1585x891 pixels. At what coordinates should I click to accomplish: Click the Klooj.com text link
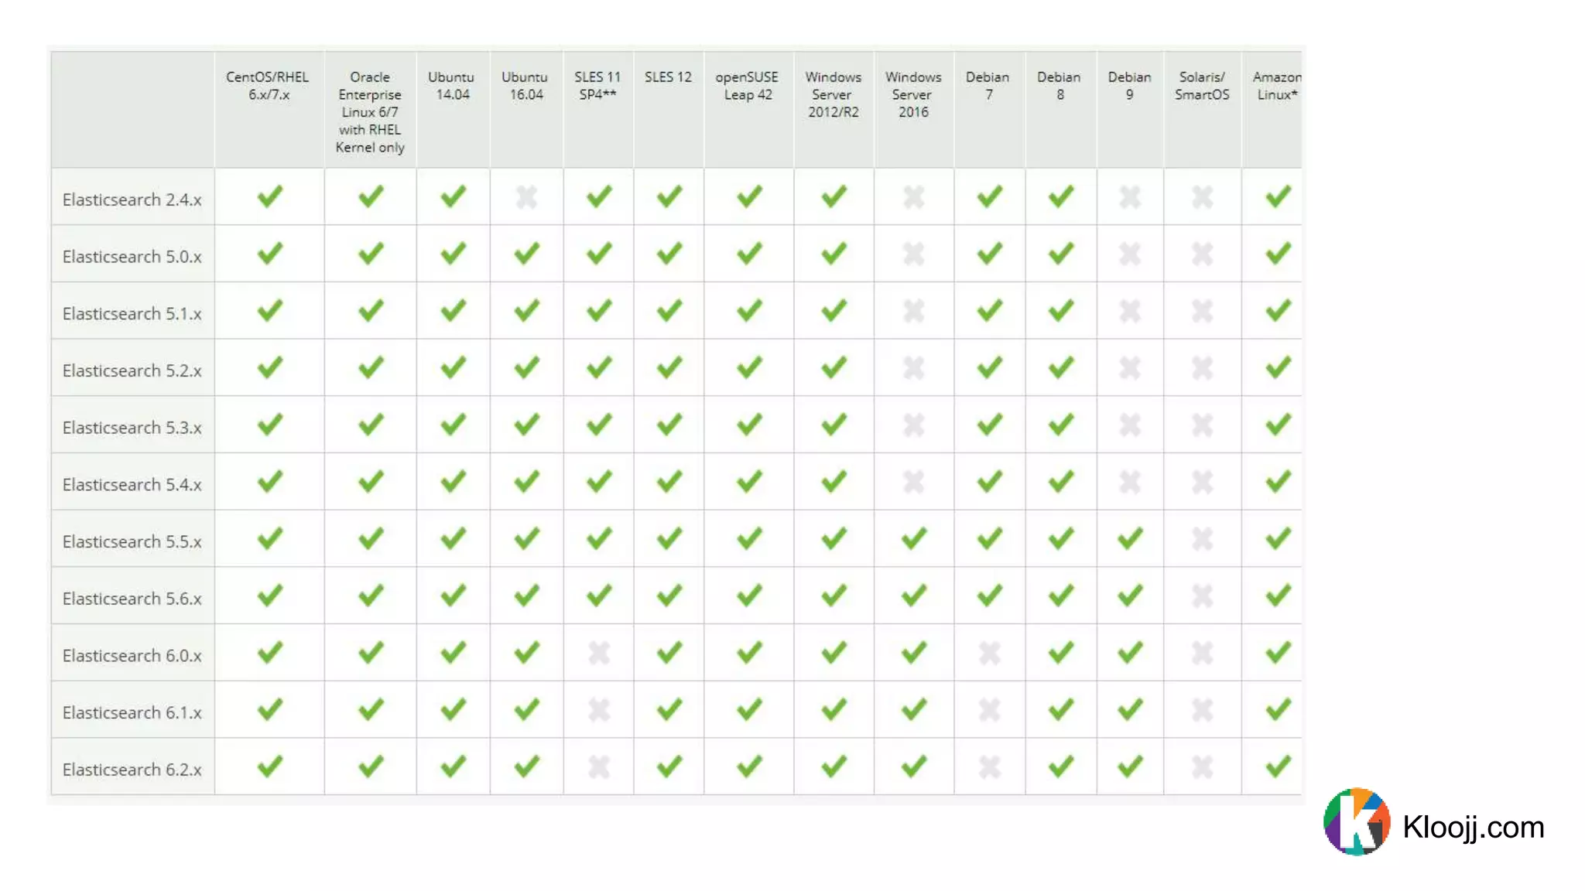click(x=1473, y=827)
